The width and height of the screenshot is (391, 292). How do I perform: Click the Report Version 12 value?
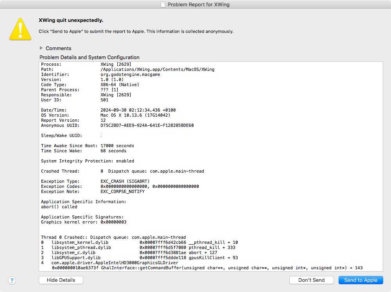[103, 120]
